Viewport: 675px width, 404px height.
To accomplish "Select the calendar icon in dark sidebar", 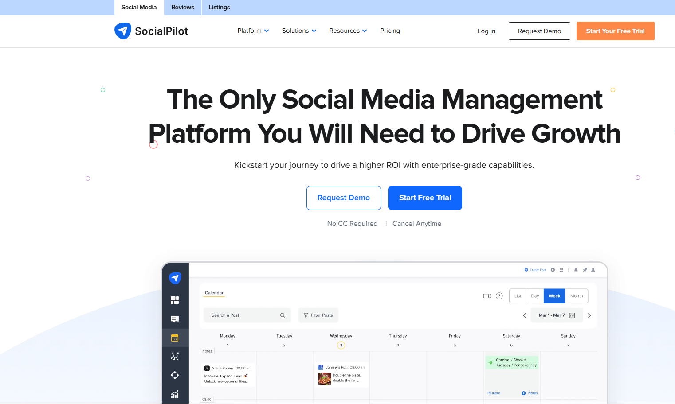I will tap(175, 338).
